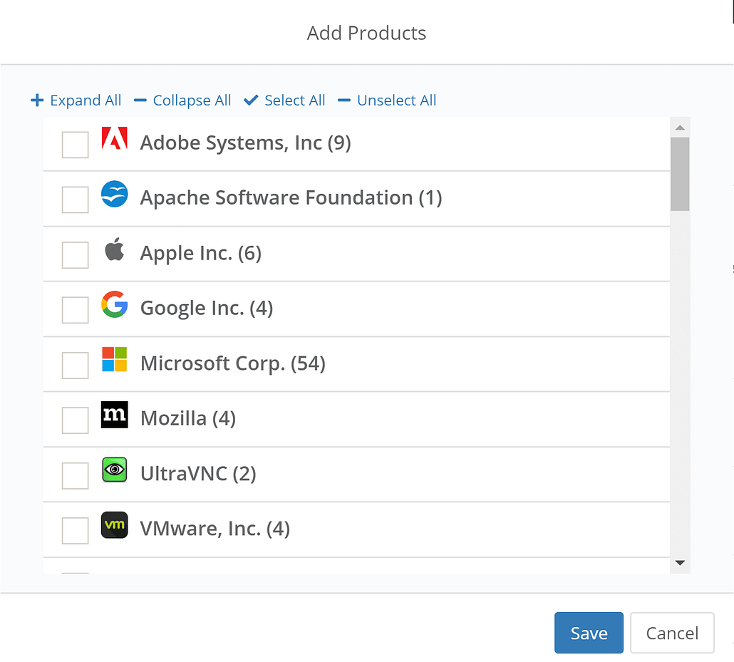Click the VMware vendor icon
The width and height of the screenshot is (734, 662).
point(114,526)
